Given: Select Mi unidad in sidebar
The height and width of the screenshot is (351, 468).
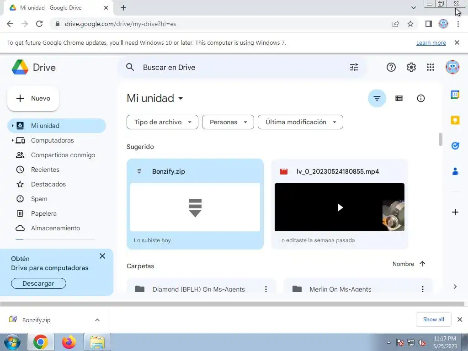Looking at the screenshot, I should tap(57, 126).
